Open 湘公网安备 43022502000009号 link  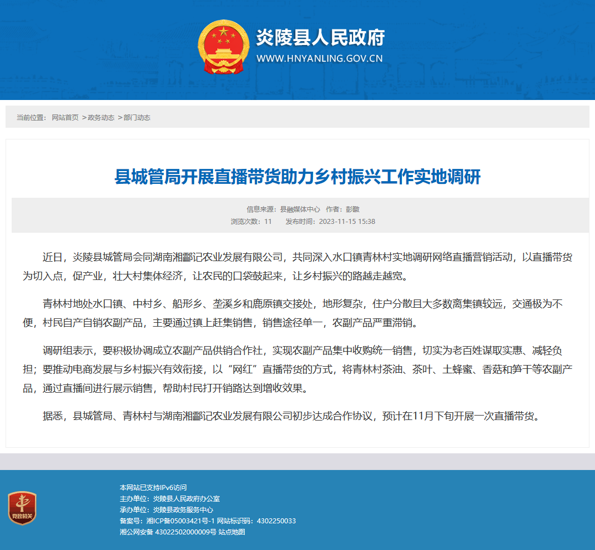coord(168,532)
